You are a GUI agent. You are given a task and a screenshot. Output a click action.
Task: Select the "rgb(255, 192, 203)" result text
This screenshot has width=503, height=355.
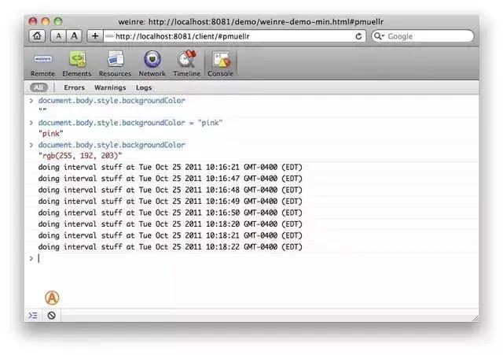click(x=80, y=156)
